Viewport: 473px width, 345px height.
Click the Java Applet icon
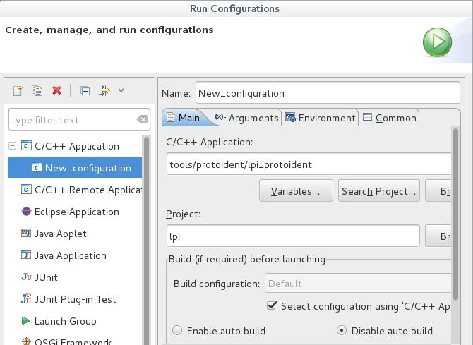[26, 233]
